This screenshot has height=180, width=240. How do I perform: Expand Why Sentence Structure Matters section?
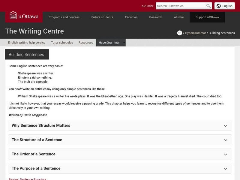pyautogui.click(x=120, y=126)
